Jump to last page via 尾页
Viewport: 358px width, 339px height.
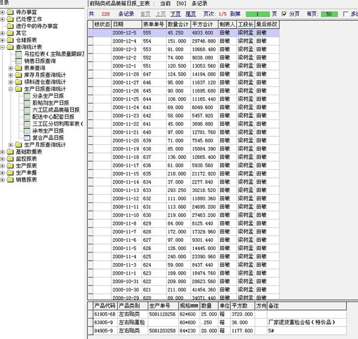[191, 14]
